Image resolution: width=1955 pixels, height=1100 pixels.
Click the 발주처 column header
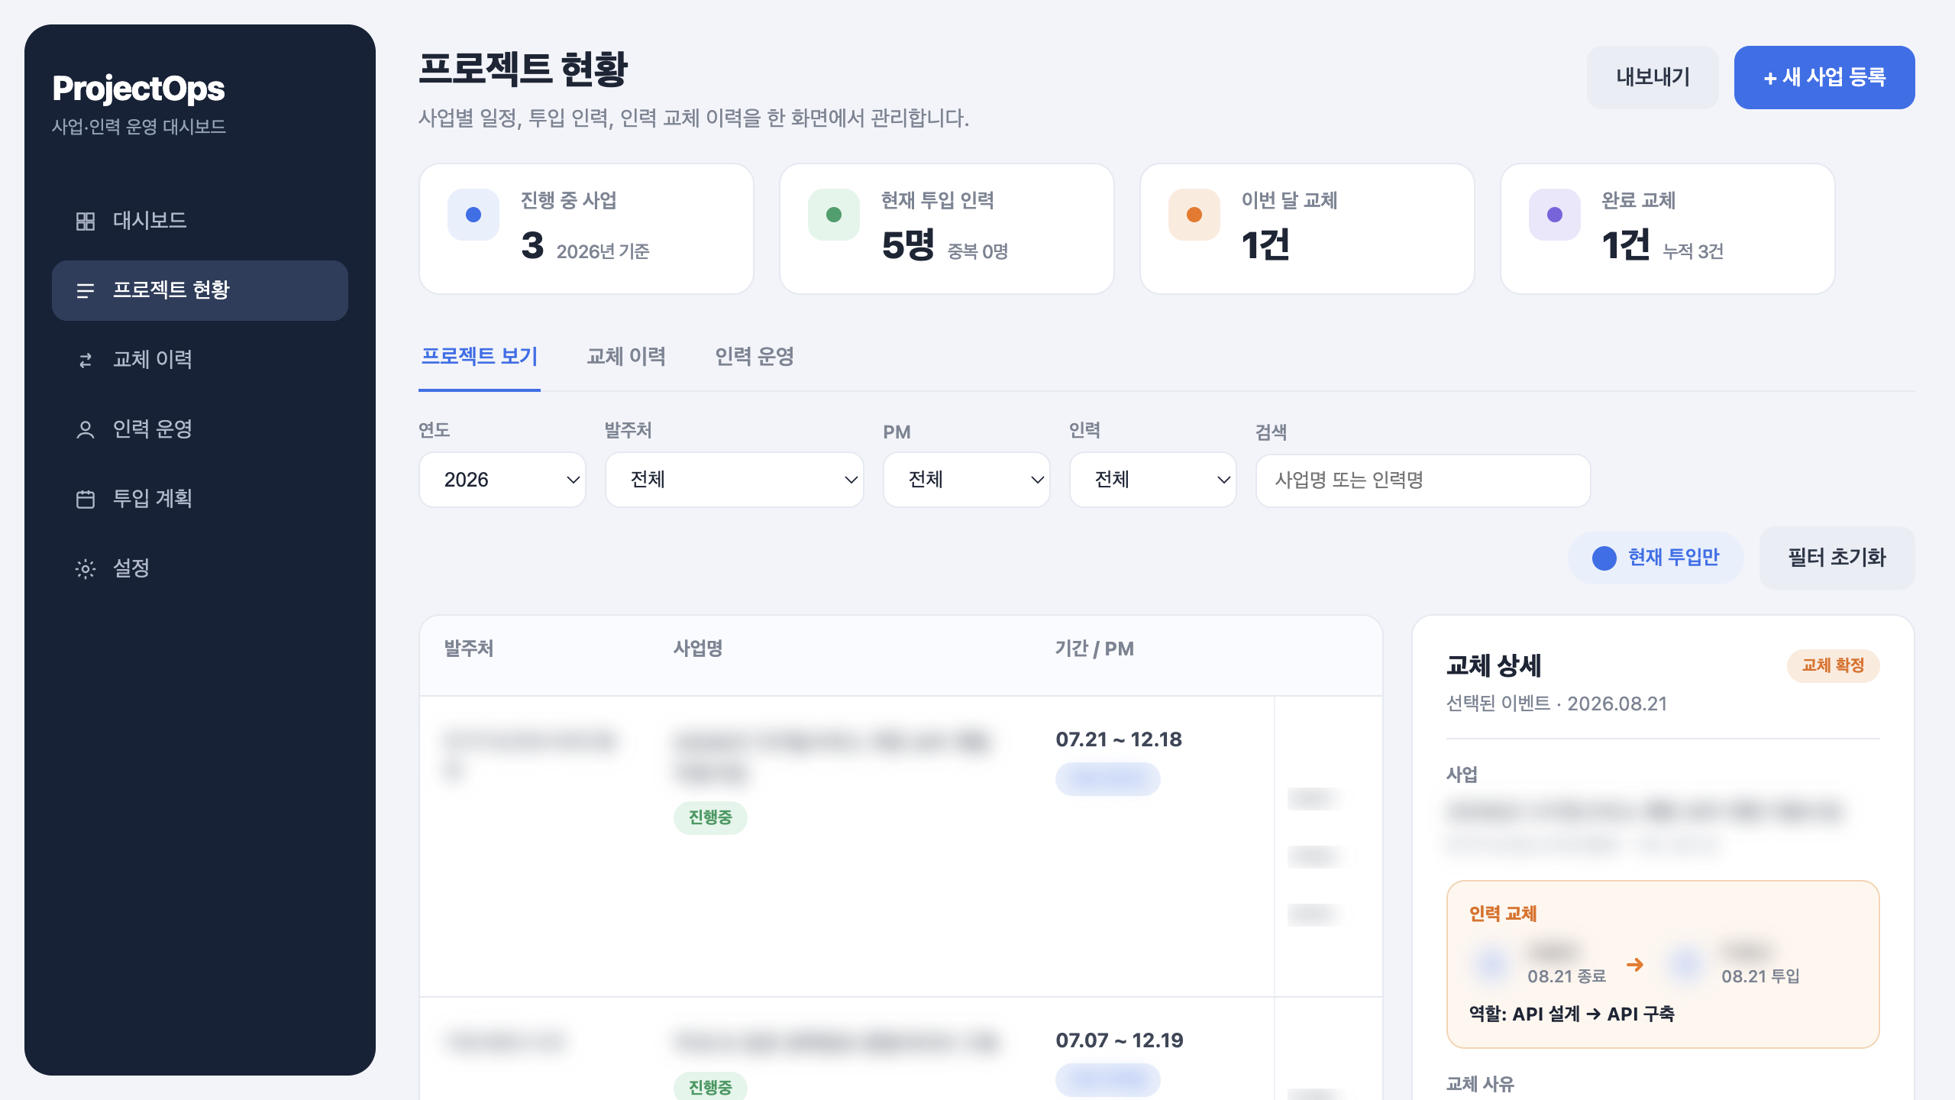tap(469, 649)
